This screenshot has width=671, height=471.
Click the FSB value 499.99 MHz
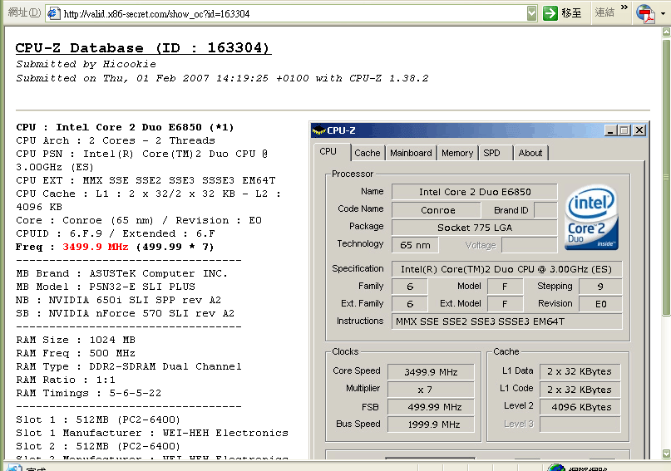[431, 407]
